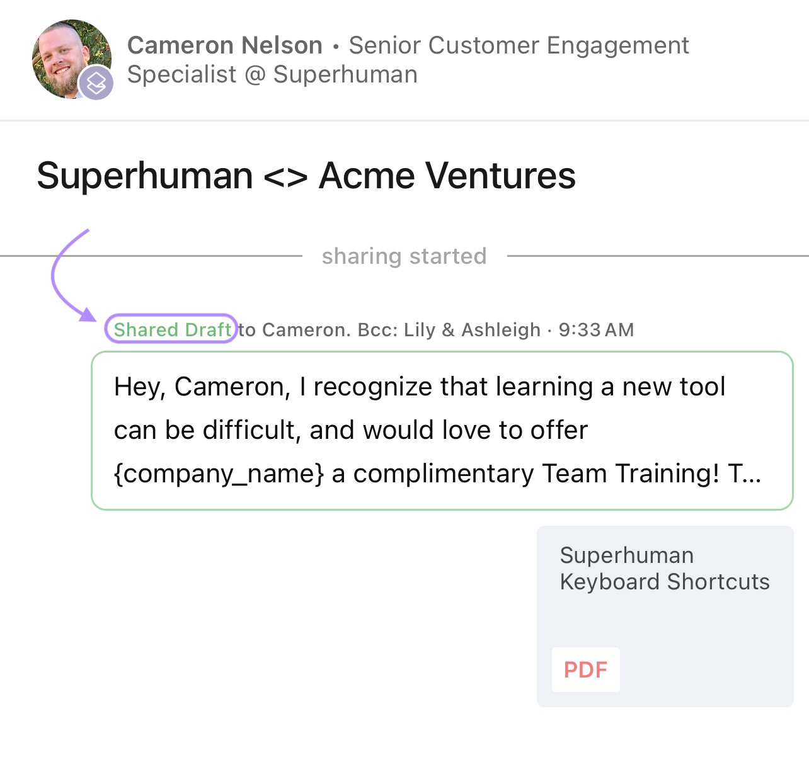Click Bcc: Lily & Ashleigh recipients
The height and width of the screenshot is (777, 809).
pyautogui.click(x=449, y=330)
